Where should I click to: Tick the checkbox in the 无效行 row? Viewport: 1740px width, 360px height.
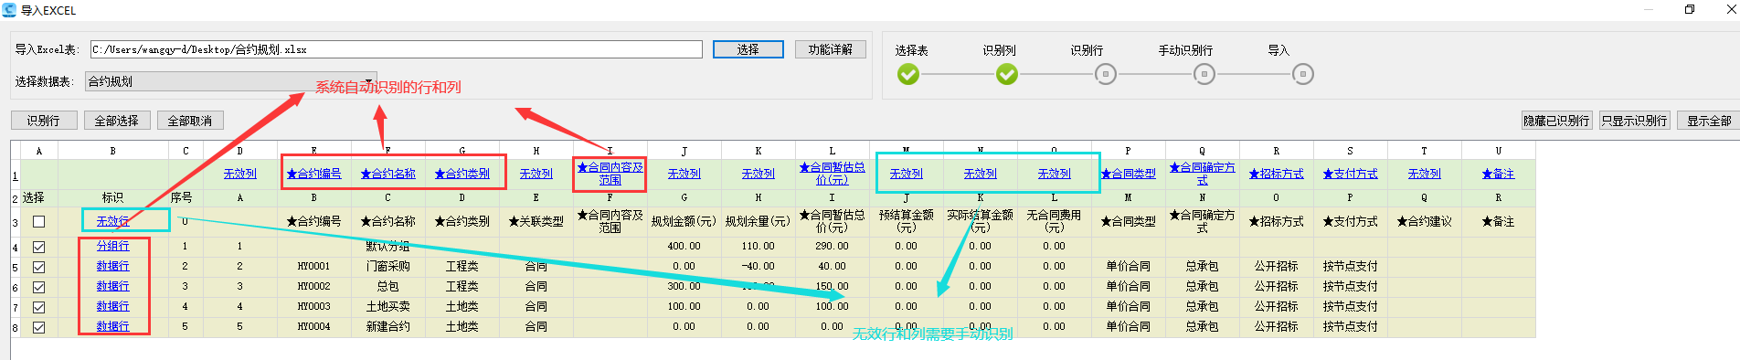click(x=39, y=221)
